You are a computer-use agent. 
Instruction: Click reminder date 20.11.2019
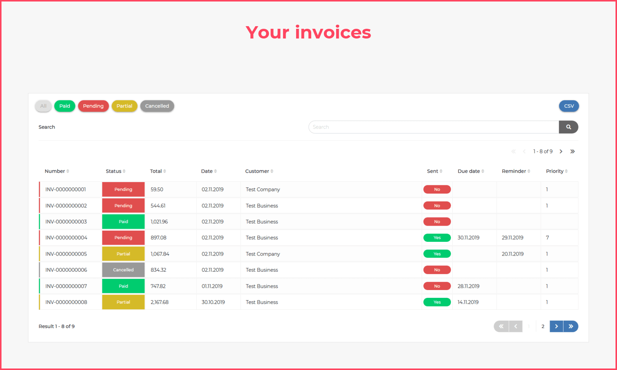(x=513, y=254)
